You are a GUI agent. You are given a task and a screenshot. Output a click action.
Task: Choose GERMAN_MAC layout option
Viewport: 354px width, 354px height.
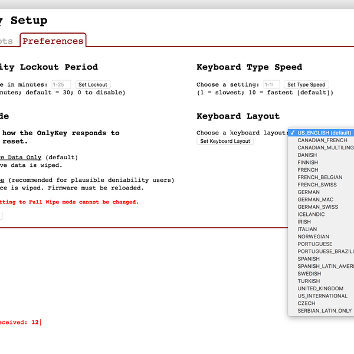pos(321,199)
